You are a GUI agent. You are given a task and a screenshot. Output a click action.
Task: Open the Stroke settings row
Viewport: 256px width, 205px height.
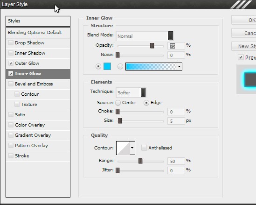38,156
